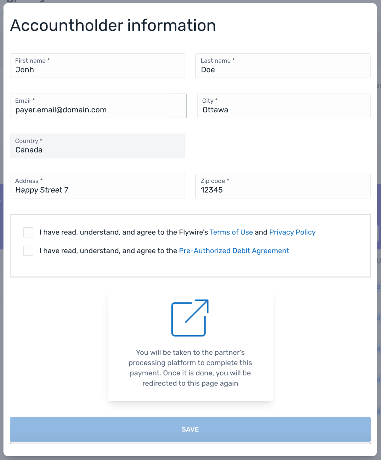Open the Pre-Authorized Debit Agreement link
This screenshot has width=381, height=460.
(234, 250)
